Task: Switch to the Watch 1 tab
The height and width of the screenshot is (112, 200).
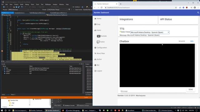Action: pyautogui.click(x=13, y=95)
